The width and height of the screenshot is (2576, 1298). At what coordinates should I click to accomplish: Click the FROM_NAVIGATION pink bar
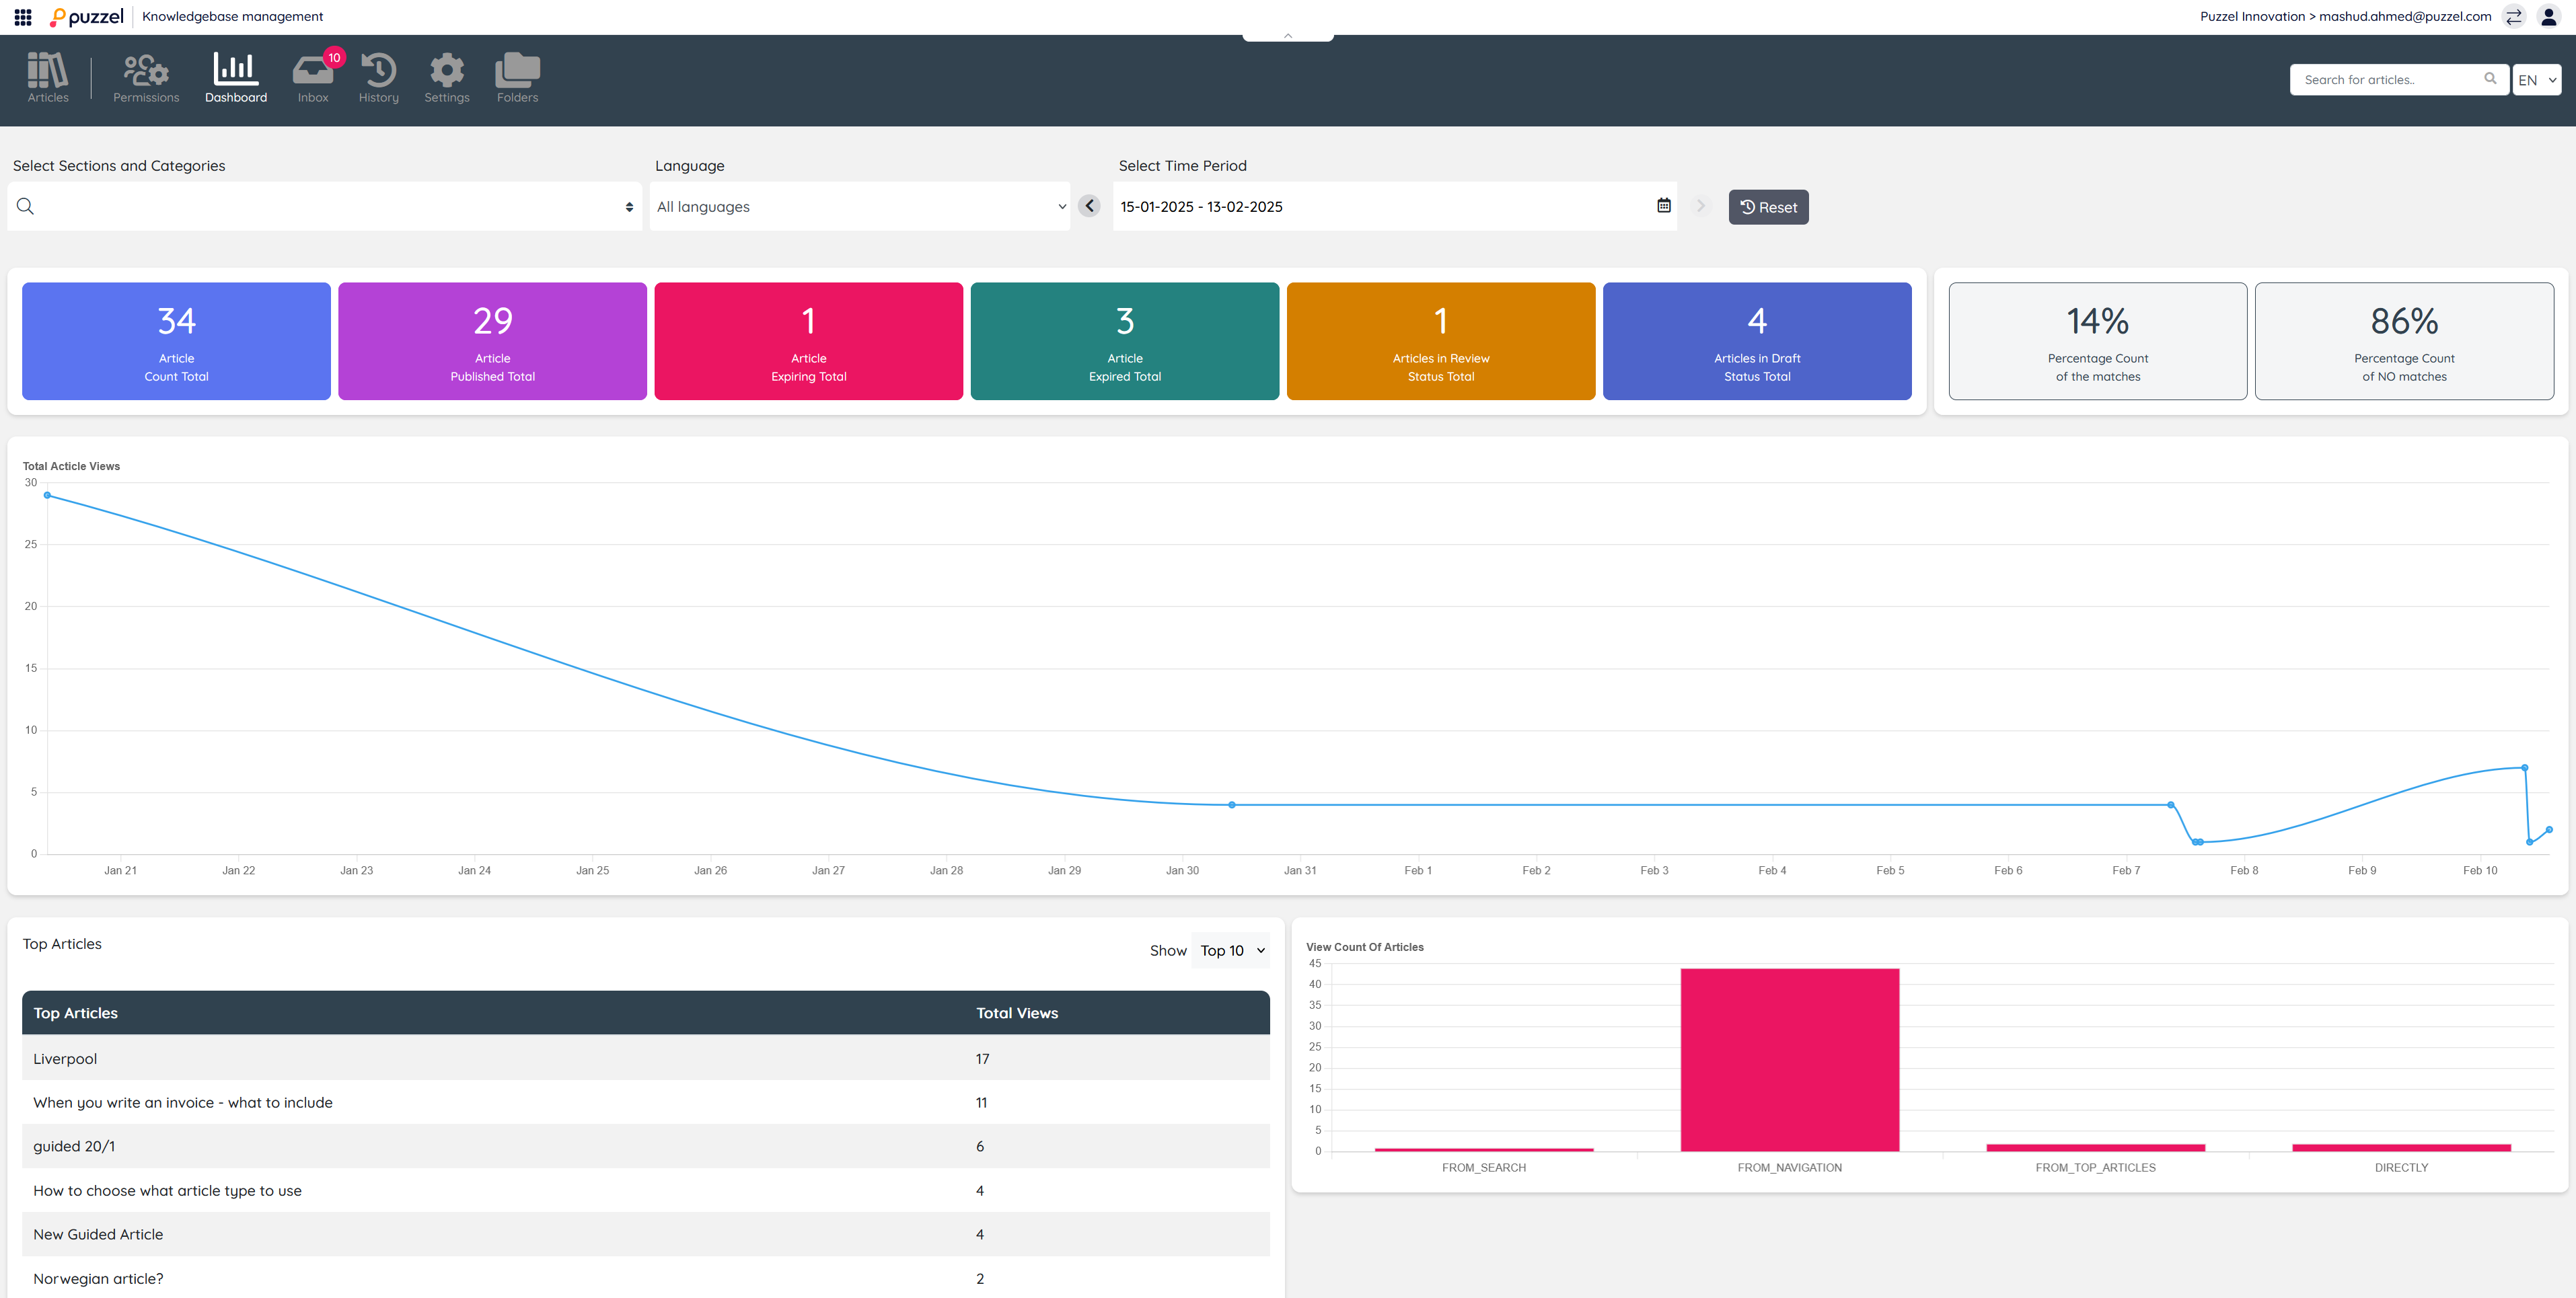[1789, 1060]
